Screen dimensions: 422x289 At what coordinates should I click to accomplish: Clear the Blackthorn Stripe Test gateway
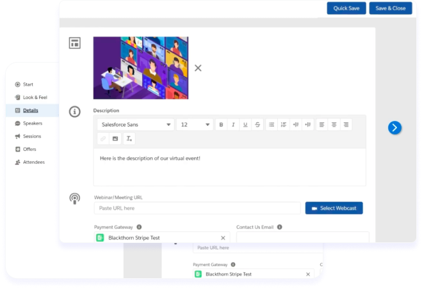click(223, 238)
